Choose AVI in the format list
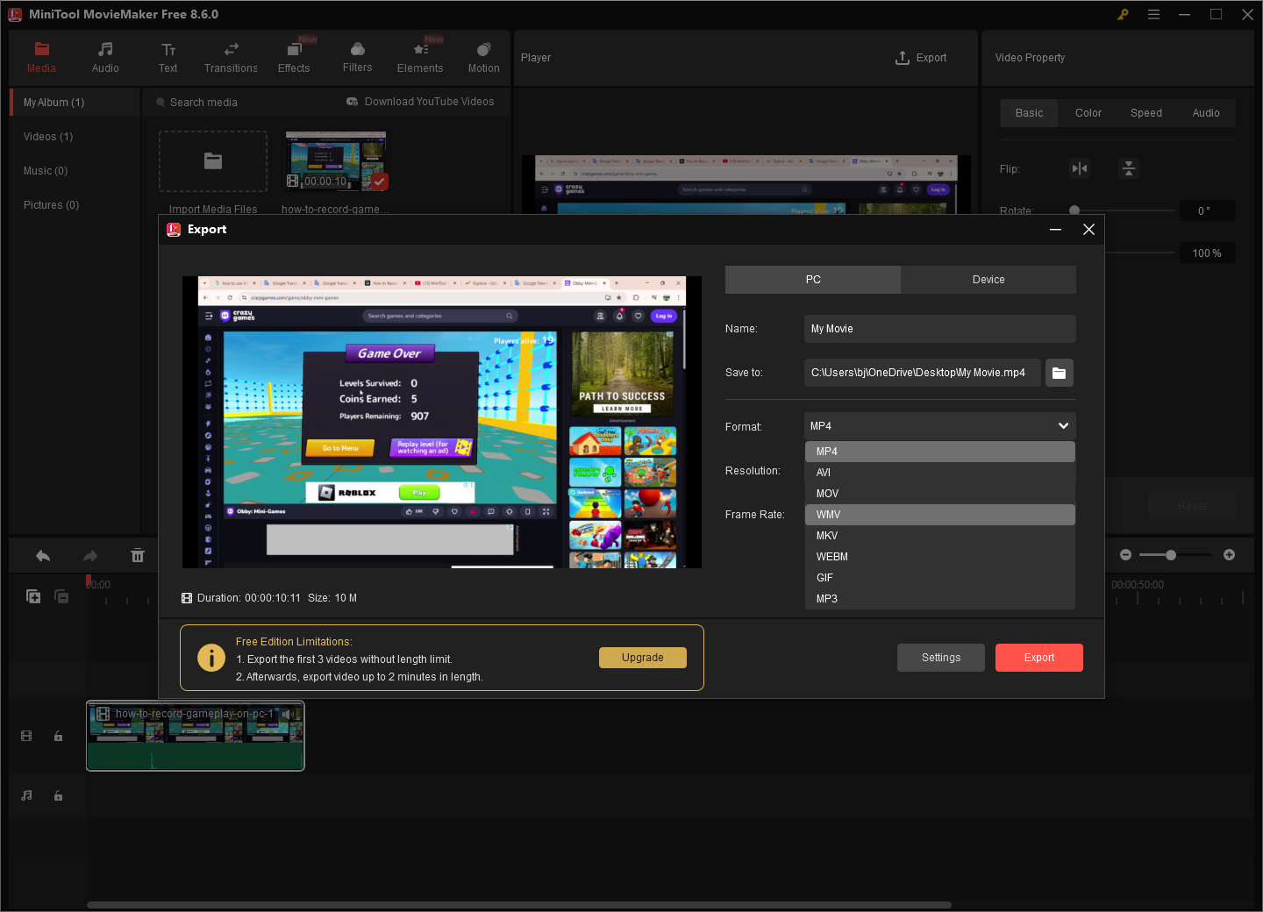 point(940,473)
